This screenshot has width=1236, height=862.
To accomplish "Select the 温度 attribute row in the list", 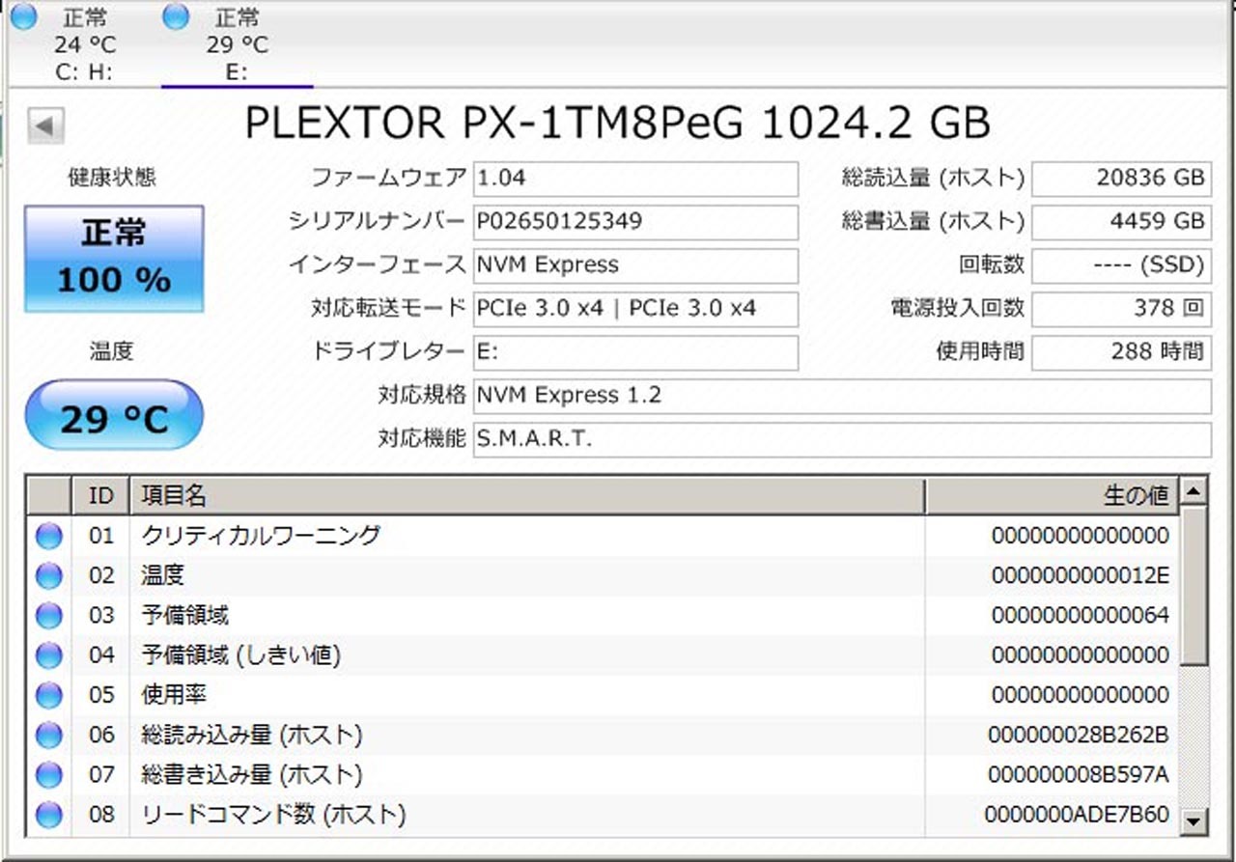I will [604, 576].
